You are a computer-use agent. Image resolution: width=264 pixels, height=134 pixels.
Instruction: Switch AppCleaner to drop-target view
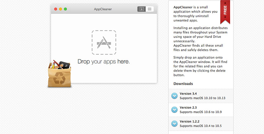point(141,9)
